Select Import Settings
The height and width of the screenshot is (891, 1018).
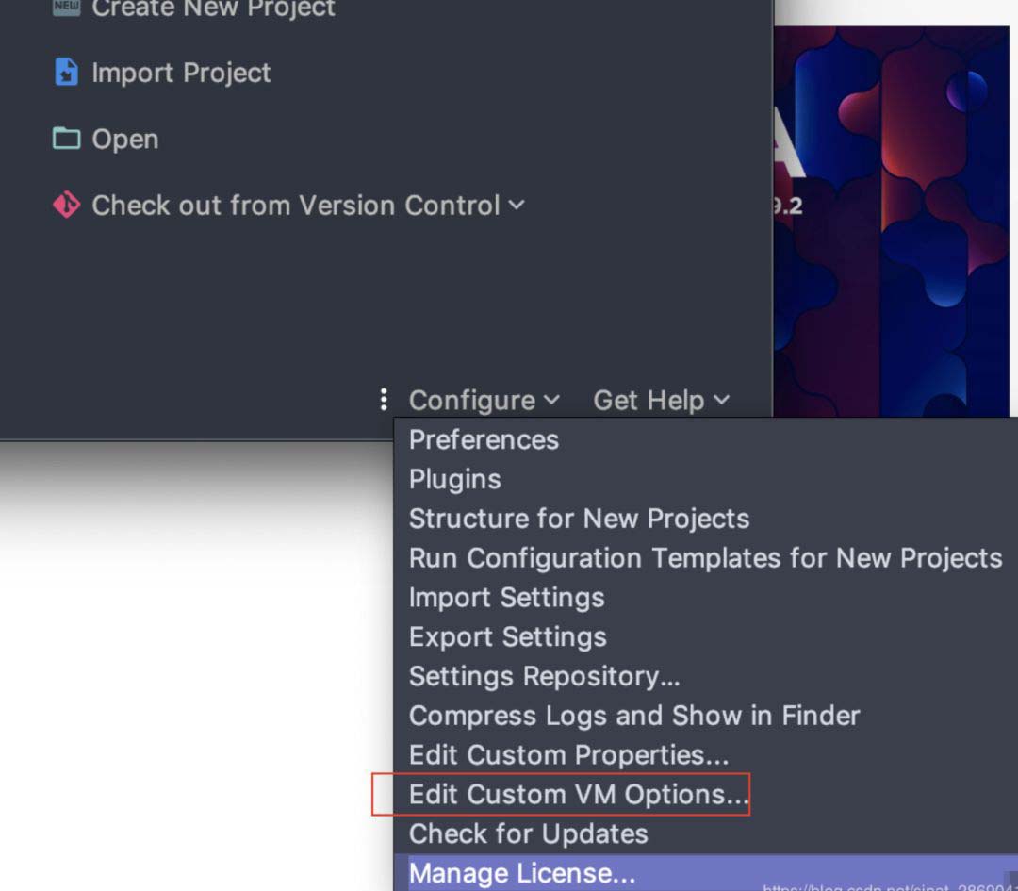point(506,597)
